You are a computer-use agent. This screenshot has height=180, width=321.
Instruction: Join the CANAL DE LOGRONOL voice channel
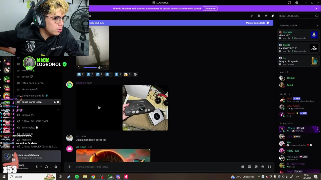pyautogui.click(x=38, y=121)
